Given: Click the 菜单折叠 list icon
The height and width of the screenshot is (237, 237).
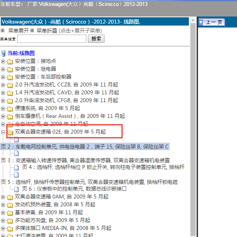Looking at the screenshot, I should [x=32, y=31].
